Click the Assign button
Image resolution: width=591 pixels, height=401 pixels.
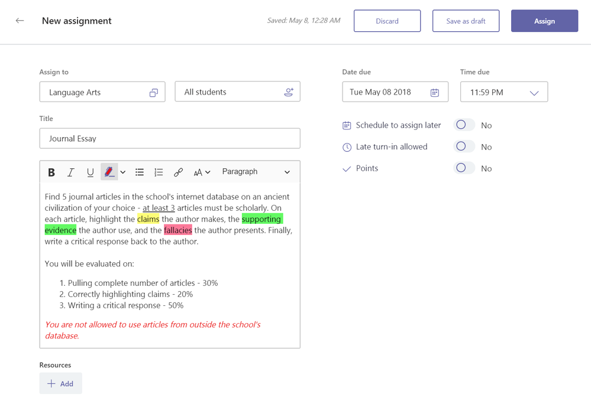tap(544, 21)
